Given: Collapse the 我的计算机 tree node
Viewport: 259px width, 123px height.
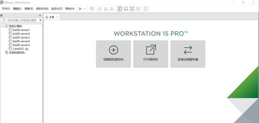Looking at the screenshot, I should [3, 26].
